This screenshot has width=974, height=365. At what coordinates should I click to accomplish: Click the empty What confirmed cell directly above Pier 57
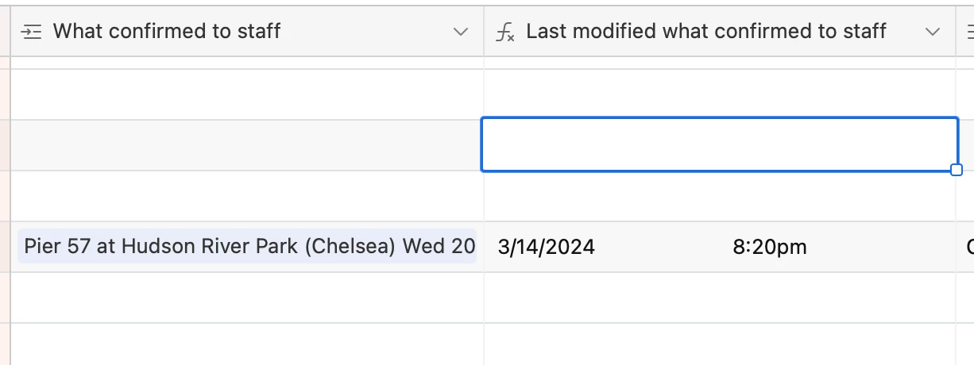click(x=246, y=196)
